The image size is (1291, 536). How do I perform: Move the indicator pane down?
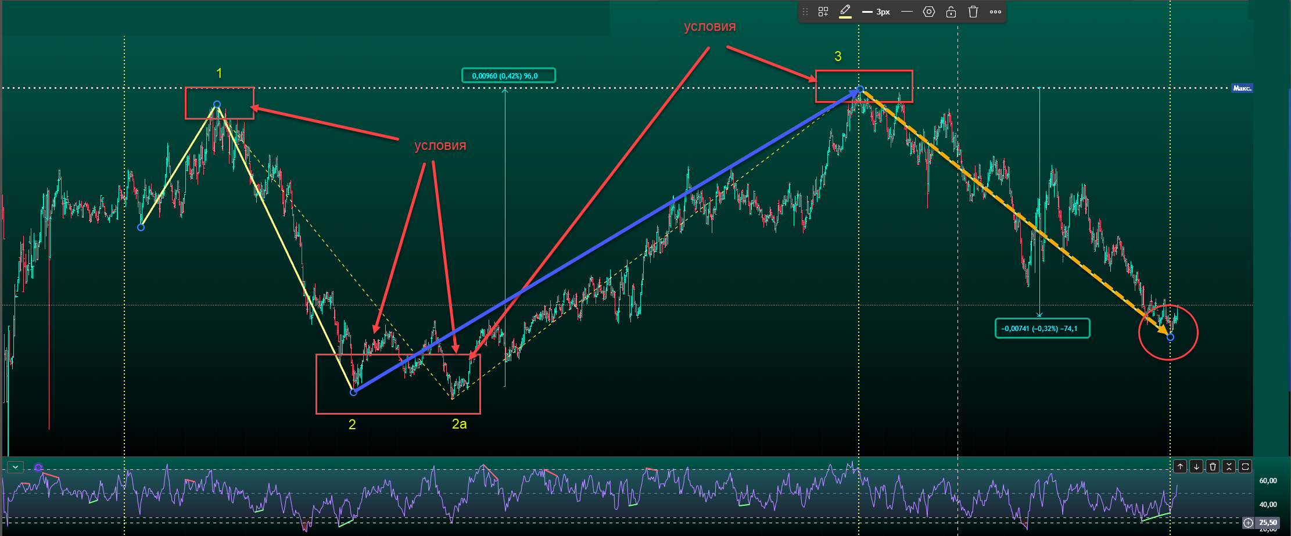[1196, 466]
